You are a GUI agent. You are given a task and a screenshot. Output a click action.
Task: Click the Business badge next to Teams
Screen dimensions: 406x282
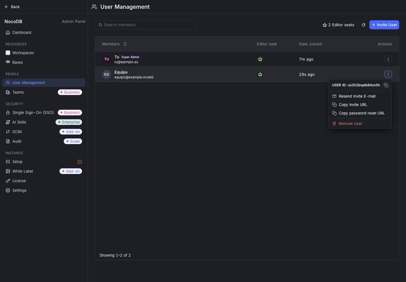point(70,92)
